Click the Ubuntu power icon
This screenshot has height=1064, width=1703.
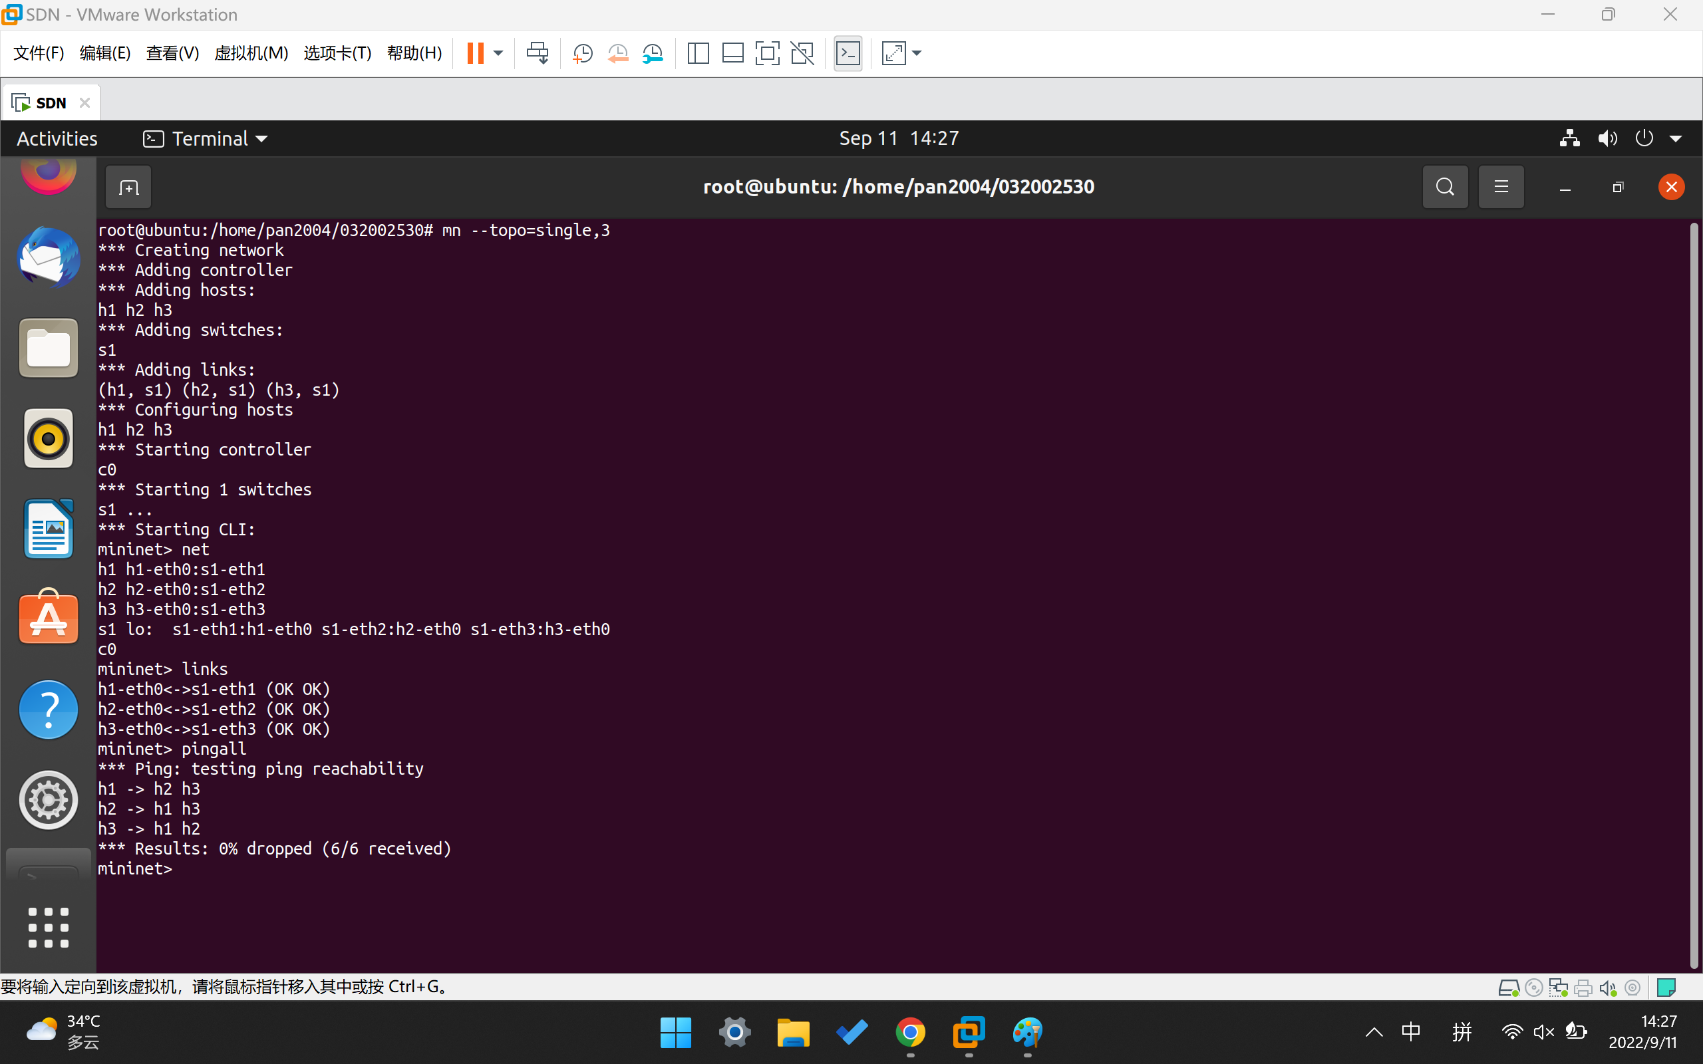(1644, 138)
